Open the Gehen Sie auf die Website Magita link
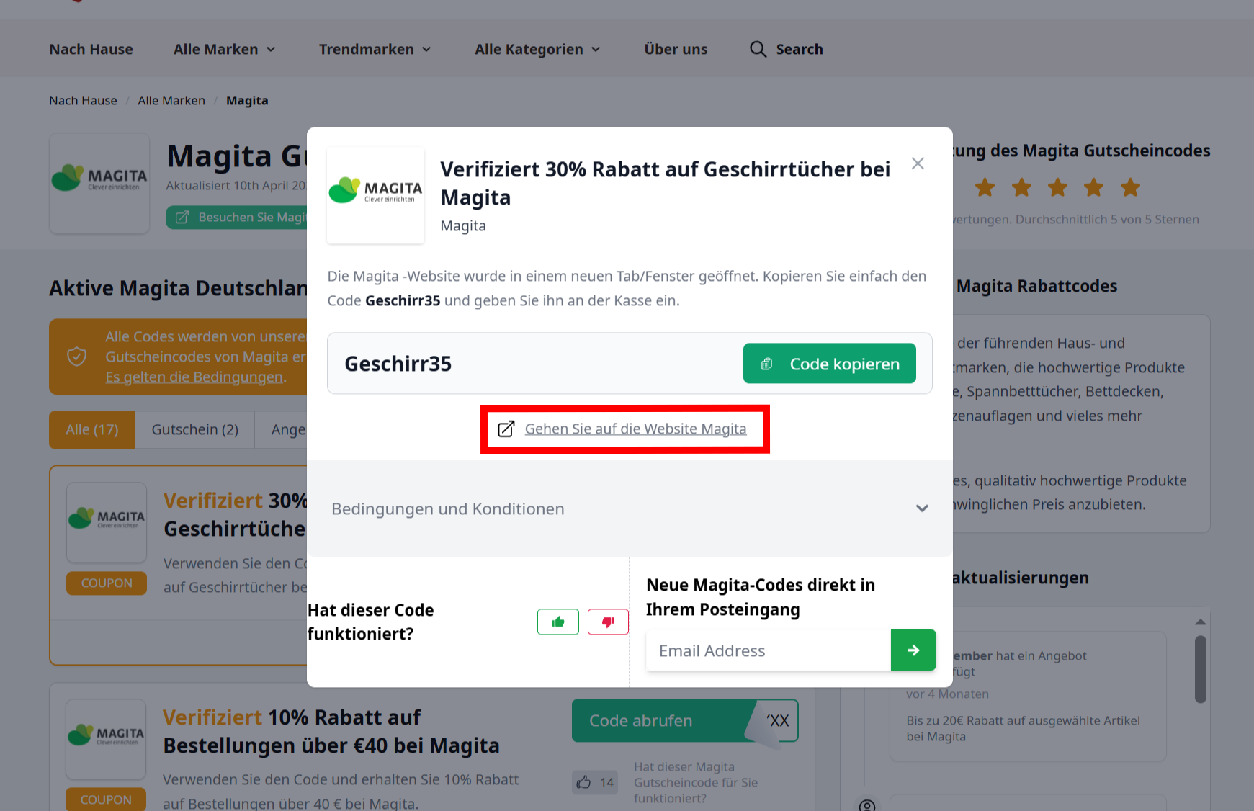This screenshot has height=811, width=1254. click(x=635, y=429)
